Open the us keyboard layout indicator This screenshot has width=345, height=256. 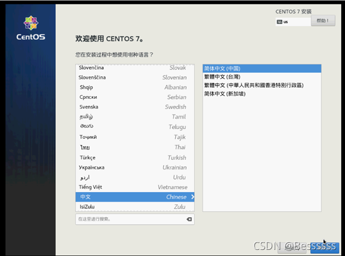293,22
